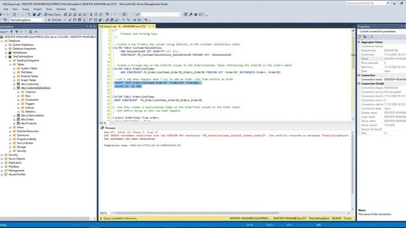Click the New Query toolbar button
This screenshot has width=406, height=228.
point(53,15)
